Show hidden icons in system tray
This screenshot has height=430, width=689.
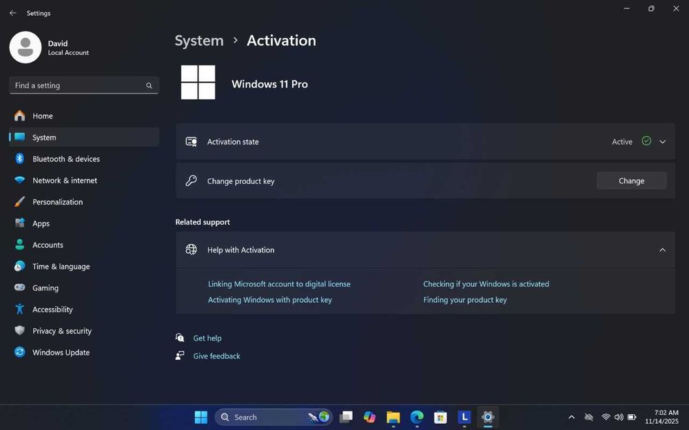(x=572, y=418)
